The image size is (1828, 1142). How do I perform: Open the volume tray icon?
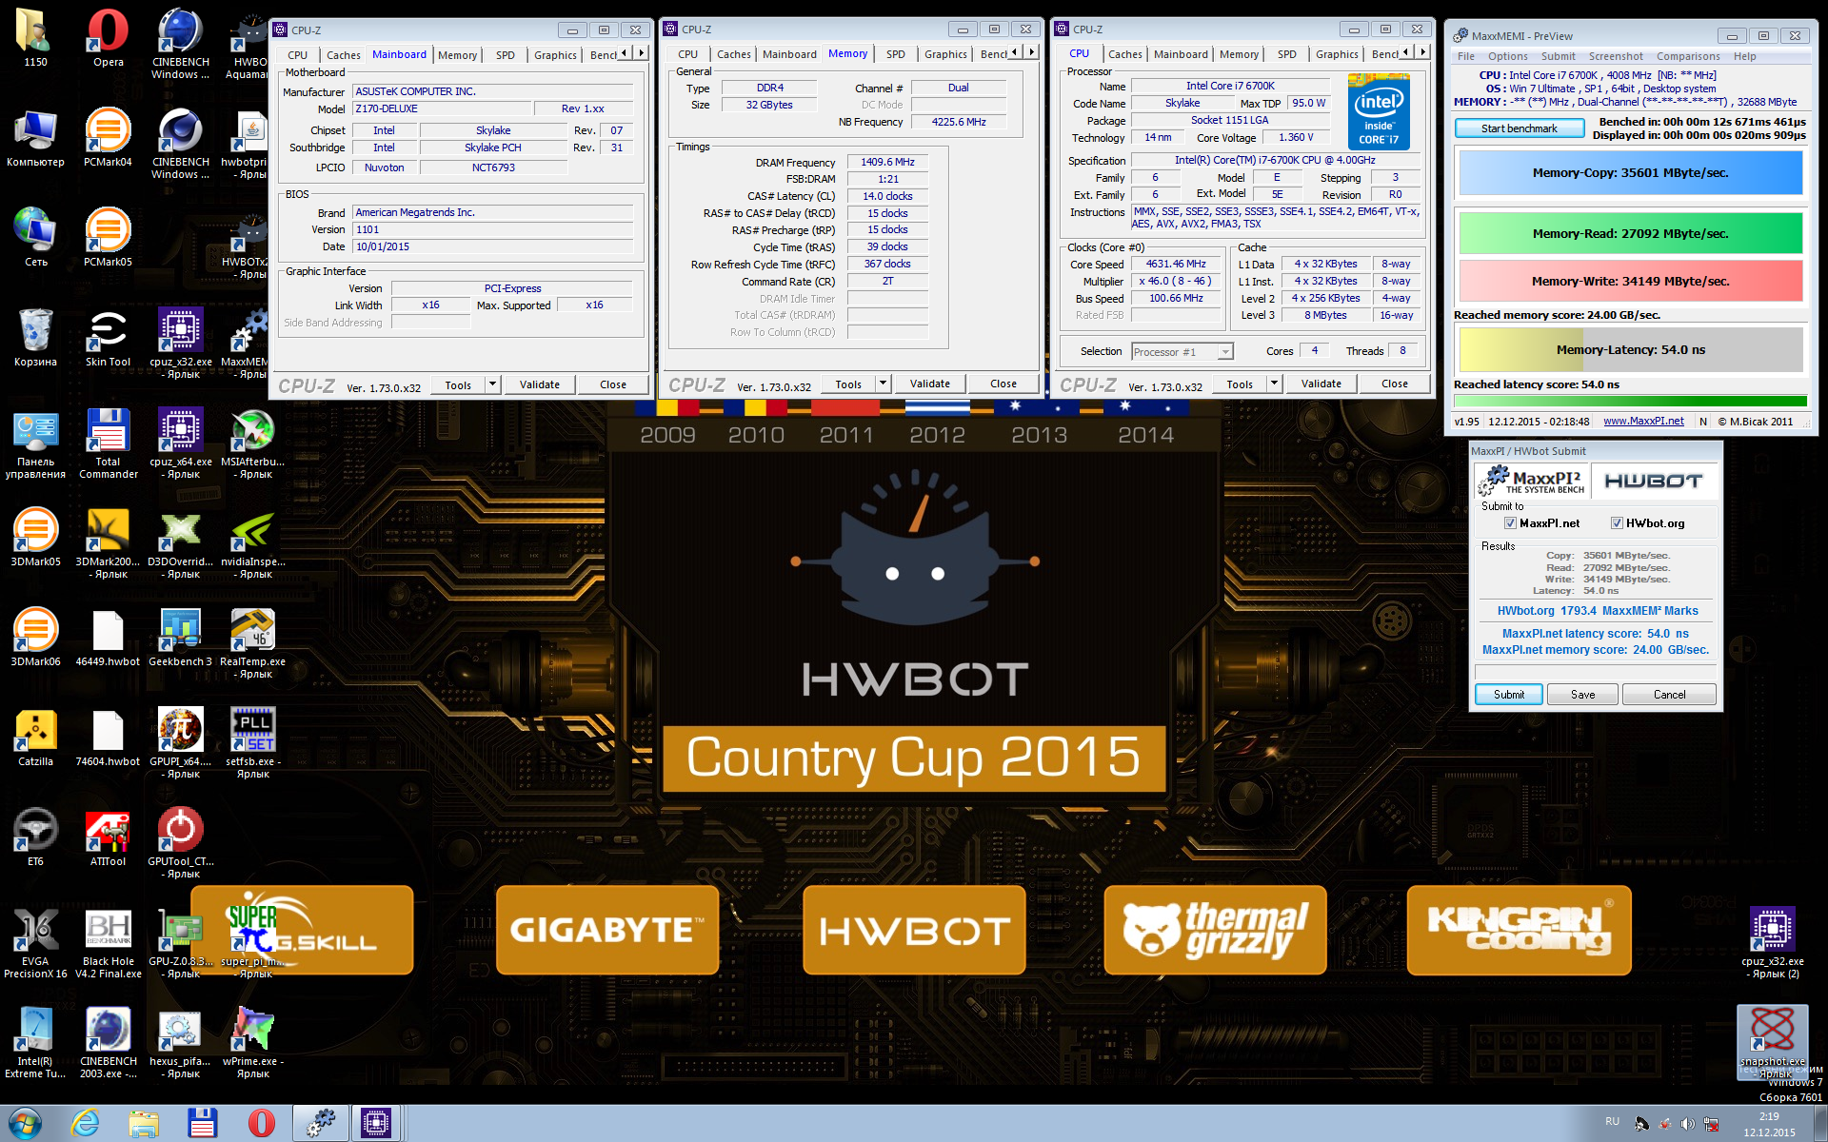click(1687, 1123)
